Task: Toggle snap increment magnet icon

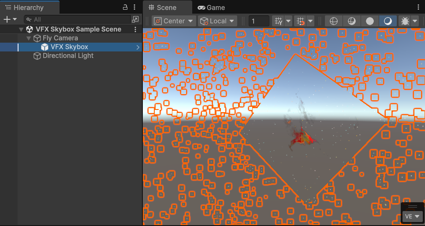Action: pyautogui.click(x=301, y=21)
